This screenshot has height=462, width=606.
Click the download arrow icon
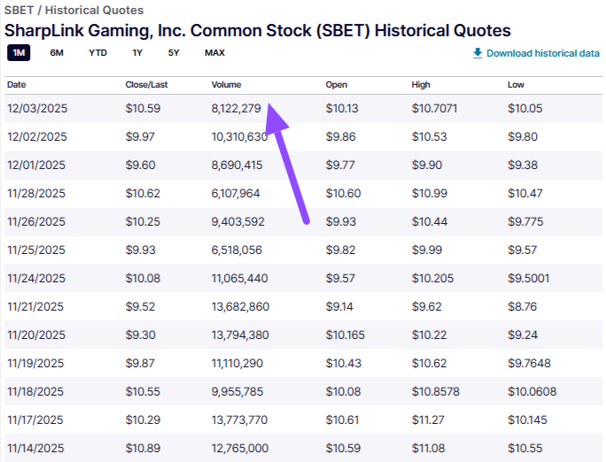coord(478,53)
